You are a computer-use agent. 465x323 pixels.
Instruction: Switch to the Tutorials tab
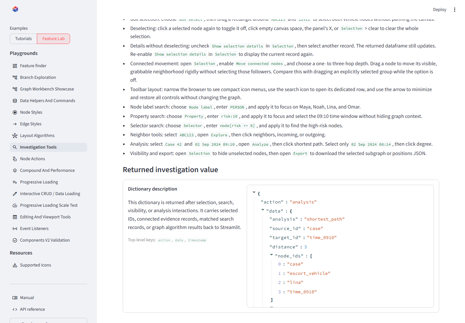pyautogui.click(x=24, y=39)
